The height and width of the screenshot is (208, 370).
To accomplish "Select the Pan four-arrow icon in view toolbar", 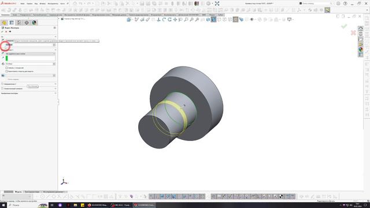I will (x=175, y=20).
